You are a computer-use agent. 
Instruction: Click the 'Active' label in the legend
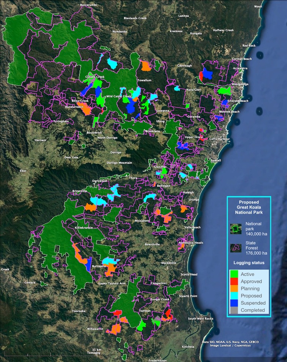point(248,274)
